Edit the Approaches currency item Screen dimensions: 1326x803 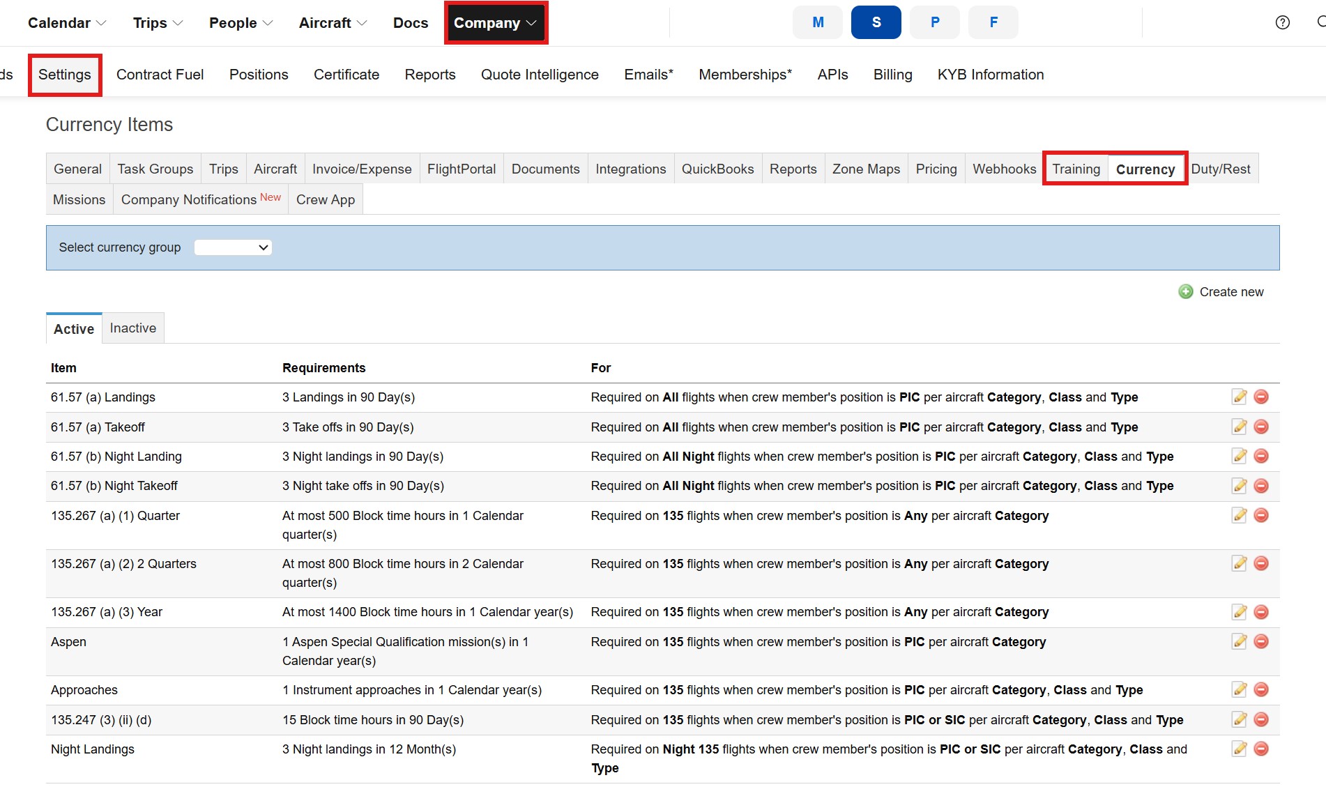click(1239, 689)
